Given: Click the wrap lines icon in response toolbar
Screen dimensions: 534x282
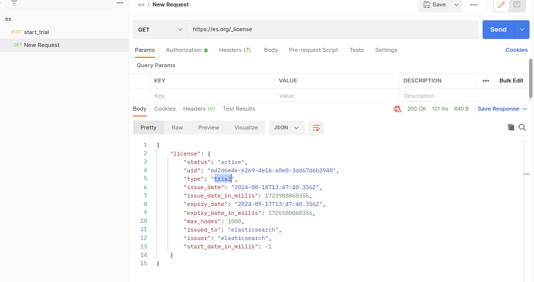Looking at the screenshot, I should pos(316,127).
